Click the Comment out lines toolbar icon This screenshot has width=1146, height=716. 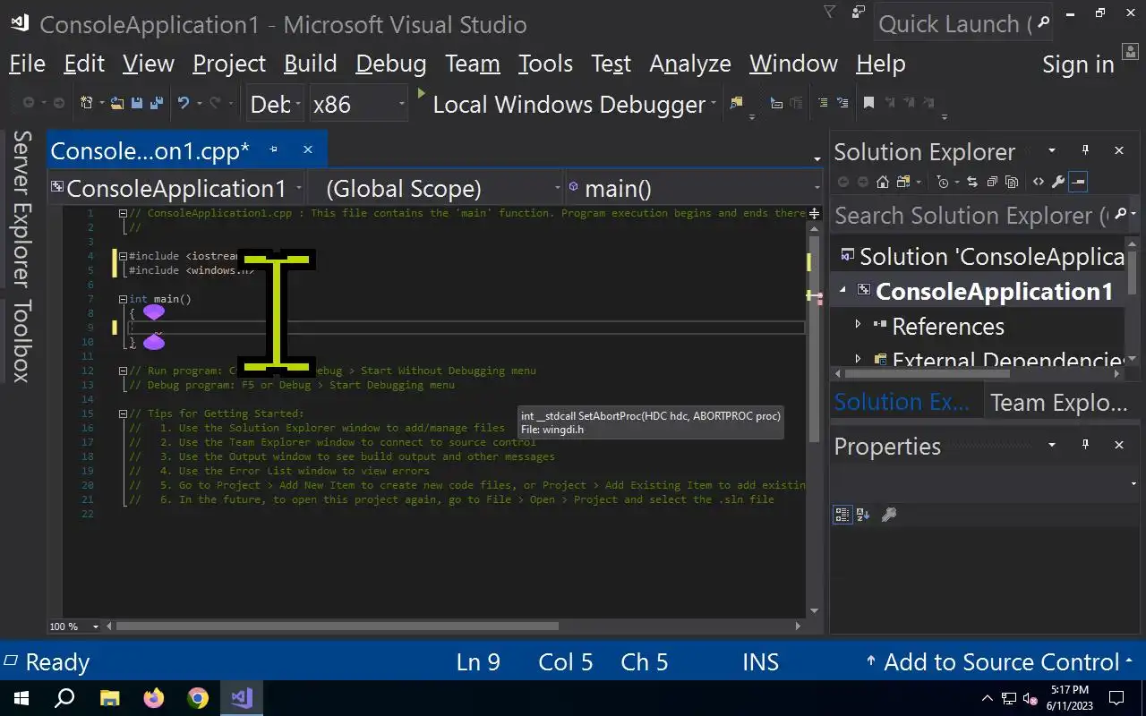pos(823,103)
